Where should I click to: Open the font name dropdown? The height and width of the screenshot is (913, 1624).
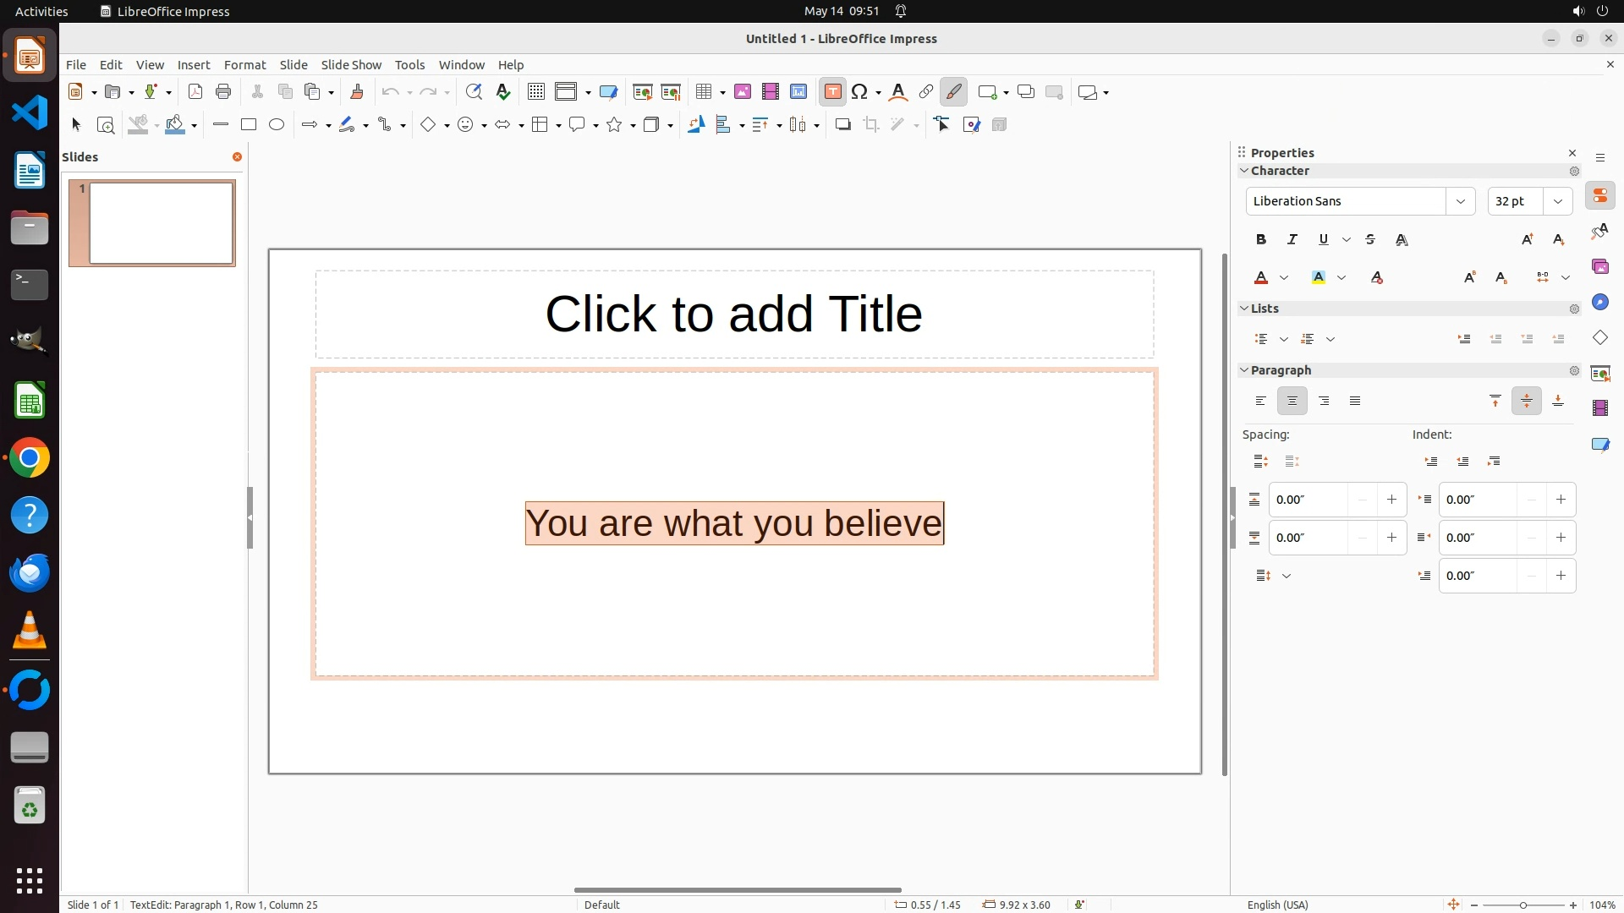click(x=1460, y=201)
